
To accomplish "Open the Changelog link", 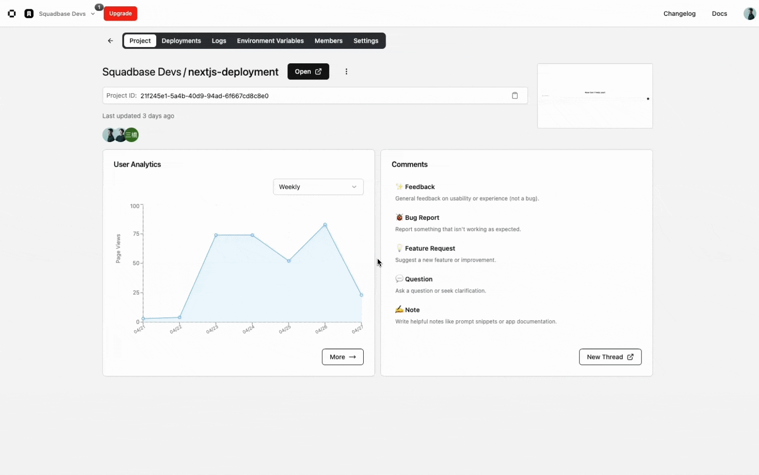I will click(x=679, y=14).
